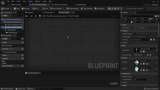Expand the Input variables category
This screenshot has width=160, height=90.
1,61
